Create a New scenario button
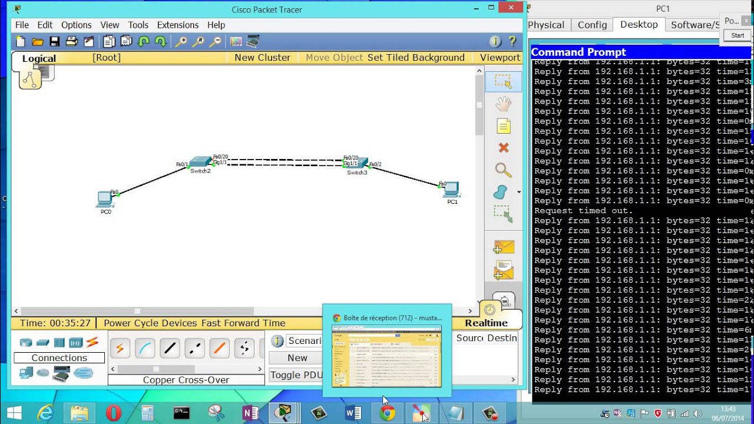Screen dimensions: 754x424 coord(297,358)
